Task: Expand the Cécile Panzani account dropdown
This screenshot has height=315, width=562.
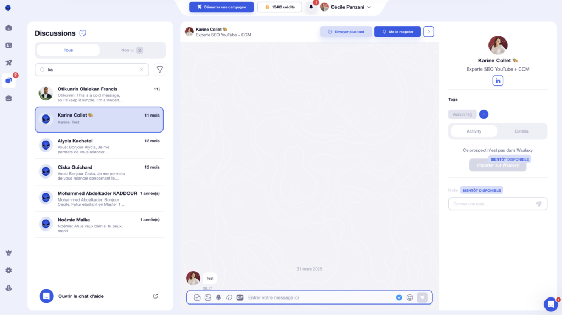Action: pos(369,7)
